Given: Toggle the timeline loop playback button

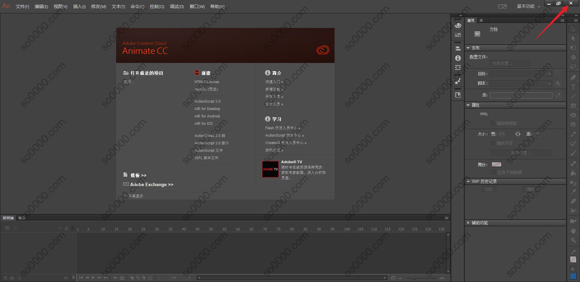Looking at the screenshot, I should 122,278.
